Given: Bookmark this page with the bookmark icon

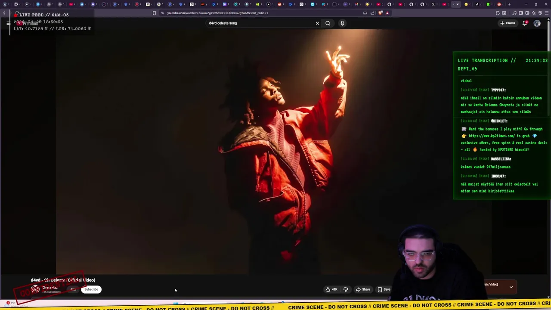Looking at the screenshot, I should 154,13.
